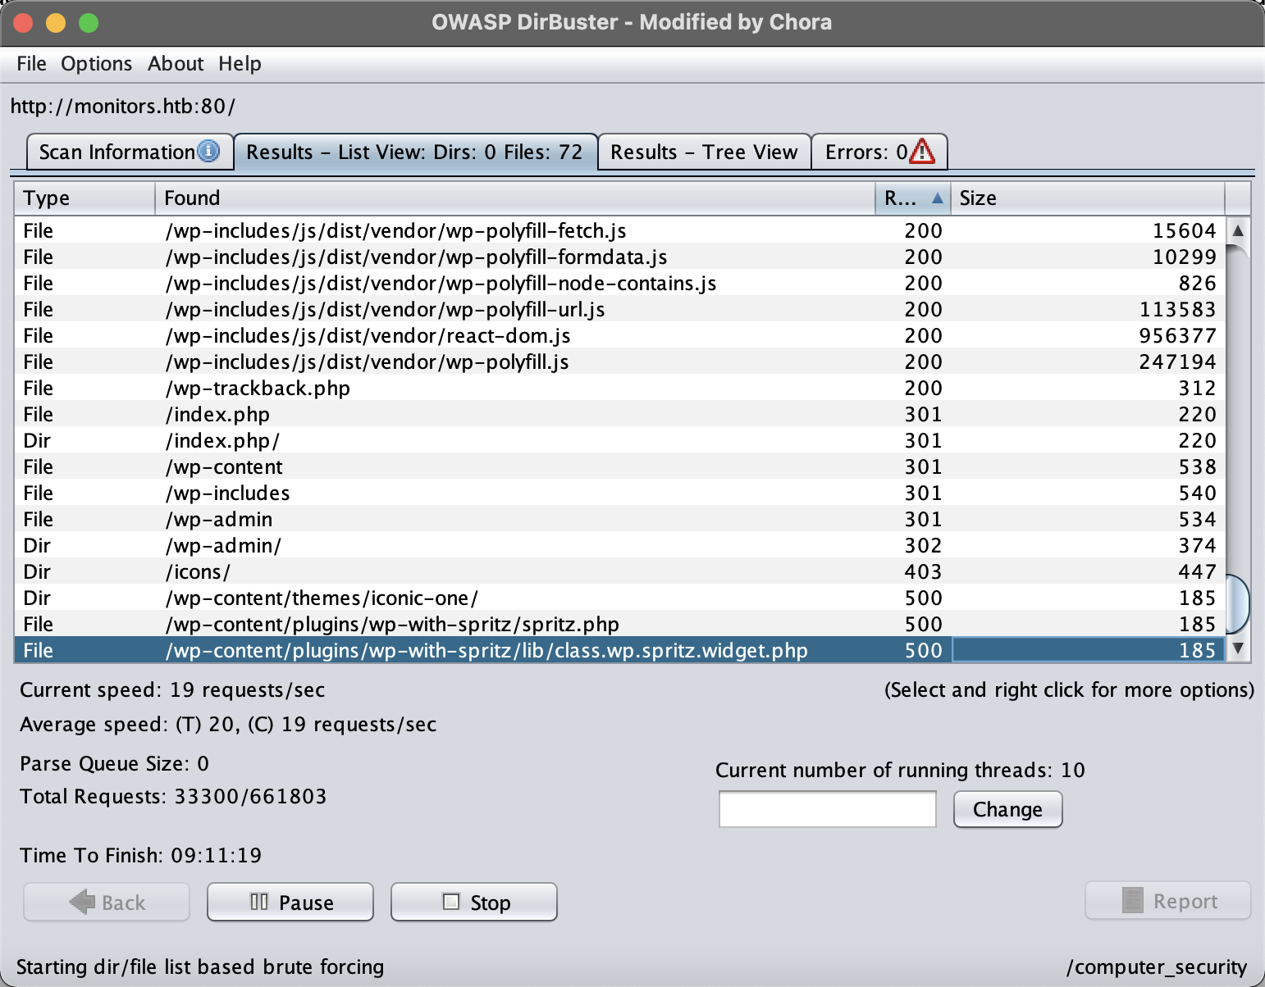Screen dimensions: 1265x987
Task: Click the results list scrollbar thumb
Action: [x=1237, y=604]
